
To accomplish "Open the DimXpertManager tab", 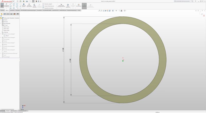I will (x=11, y=14).
